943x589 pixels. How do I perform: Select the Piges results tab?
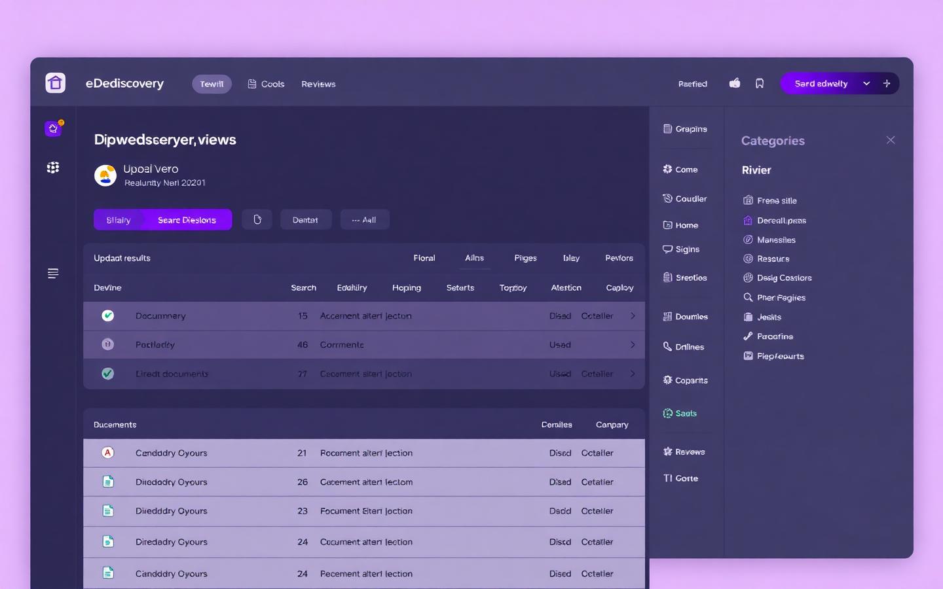[525, 258]
